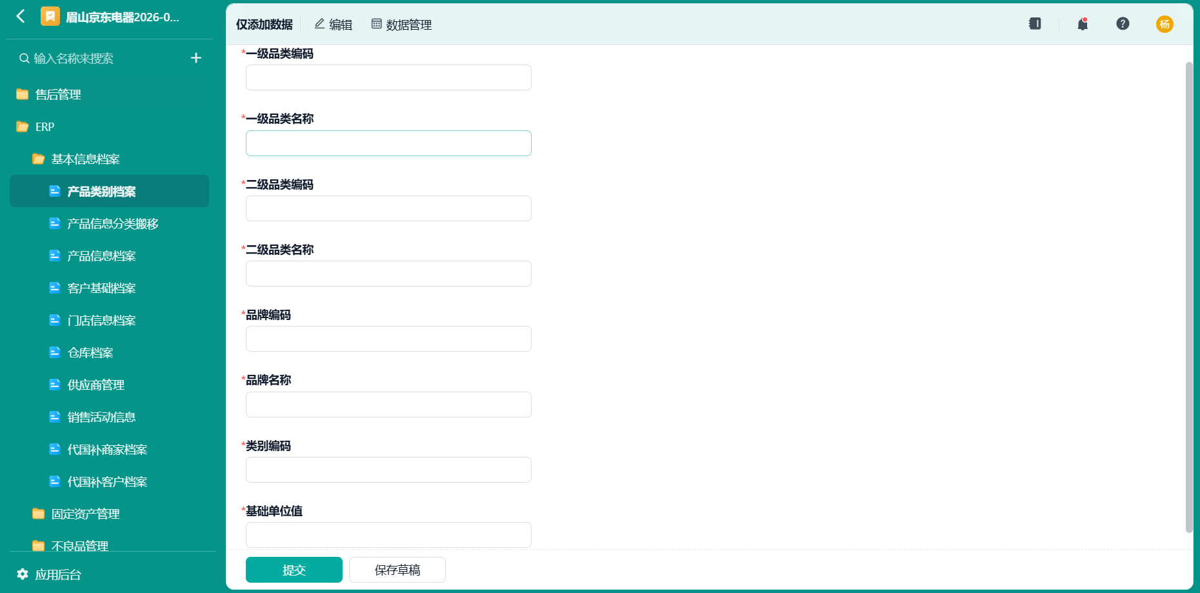The image size is (1200, 593).
Task: Save the form with 保存草稿 button
Action: (x=397, y=570)
